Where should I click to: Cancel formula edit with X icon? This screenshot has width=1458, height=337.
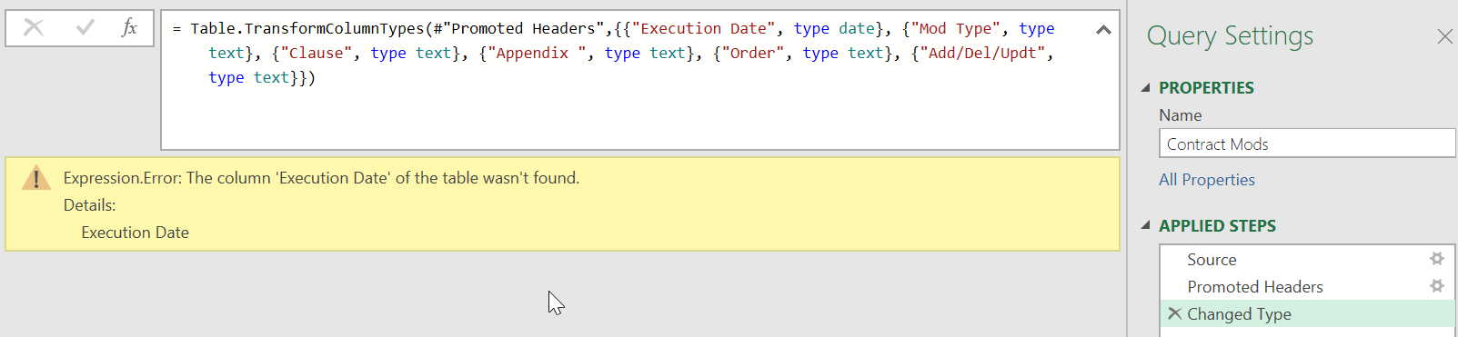tap(34, 28)
